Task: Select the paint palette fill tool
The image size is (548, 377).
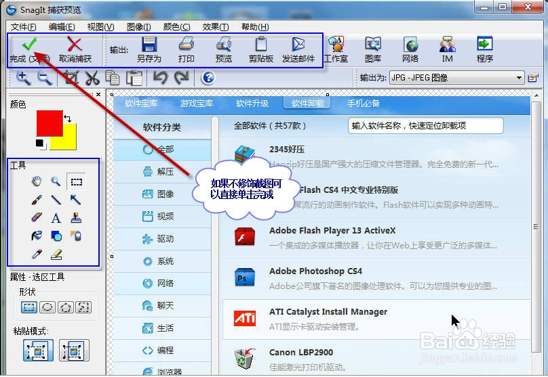Action: 37,236
